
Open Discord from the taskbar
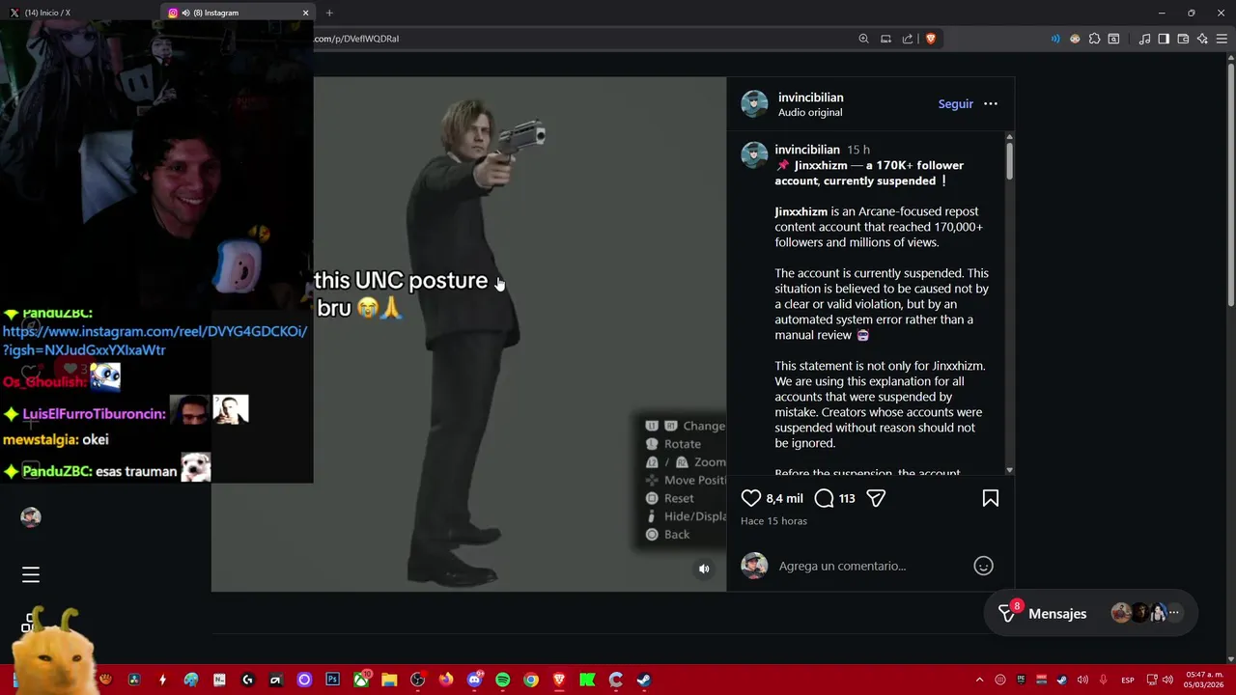pos(474,680)
